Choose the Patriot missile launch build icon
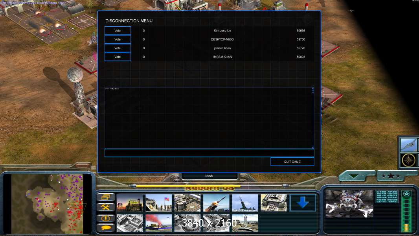The height and width of the screenshot is (236, 419). 216,203
